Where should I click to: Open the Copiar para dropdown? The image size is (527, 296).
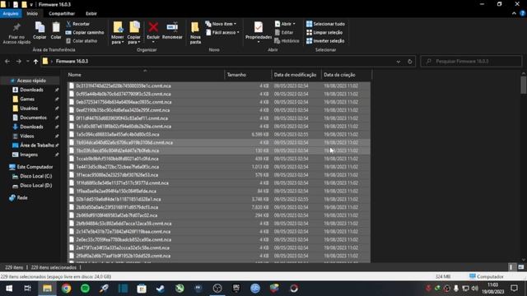(133, 39)
